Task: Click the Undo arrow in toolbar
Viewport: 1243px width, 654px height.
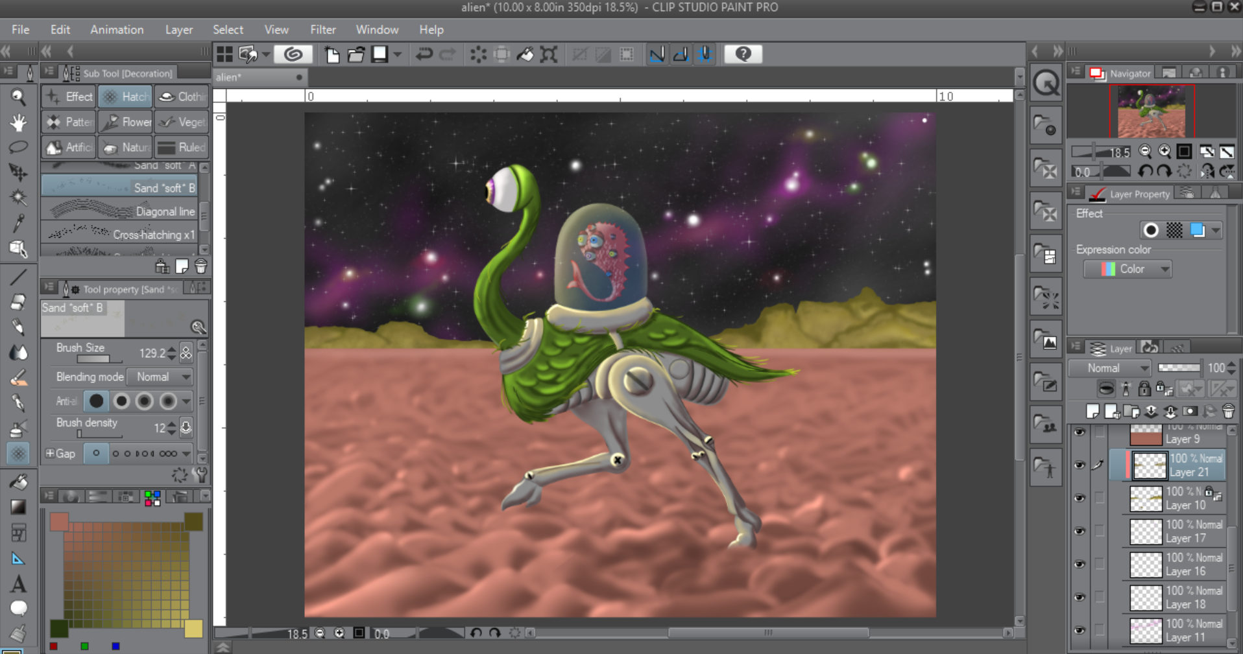Action: click(424, 54)
